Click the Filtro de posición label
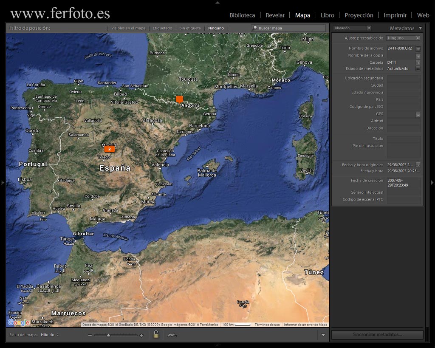 point(30,28)
